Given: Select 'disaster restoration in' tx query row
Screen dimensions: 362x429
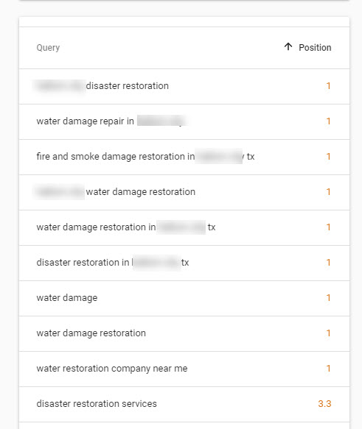Looking at the screenshot, I should (x=184, y=263).
